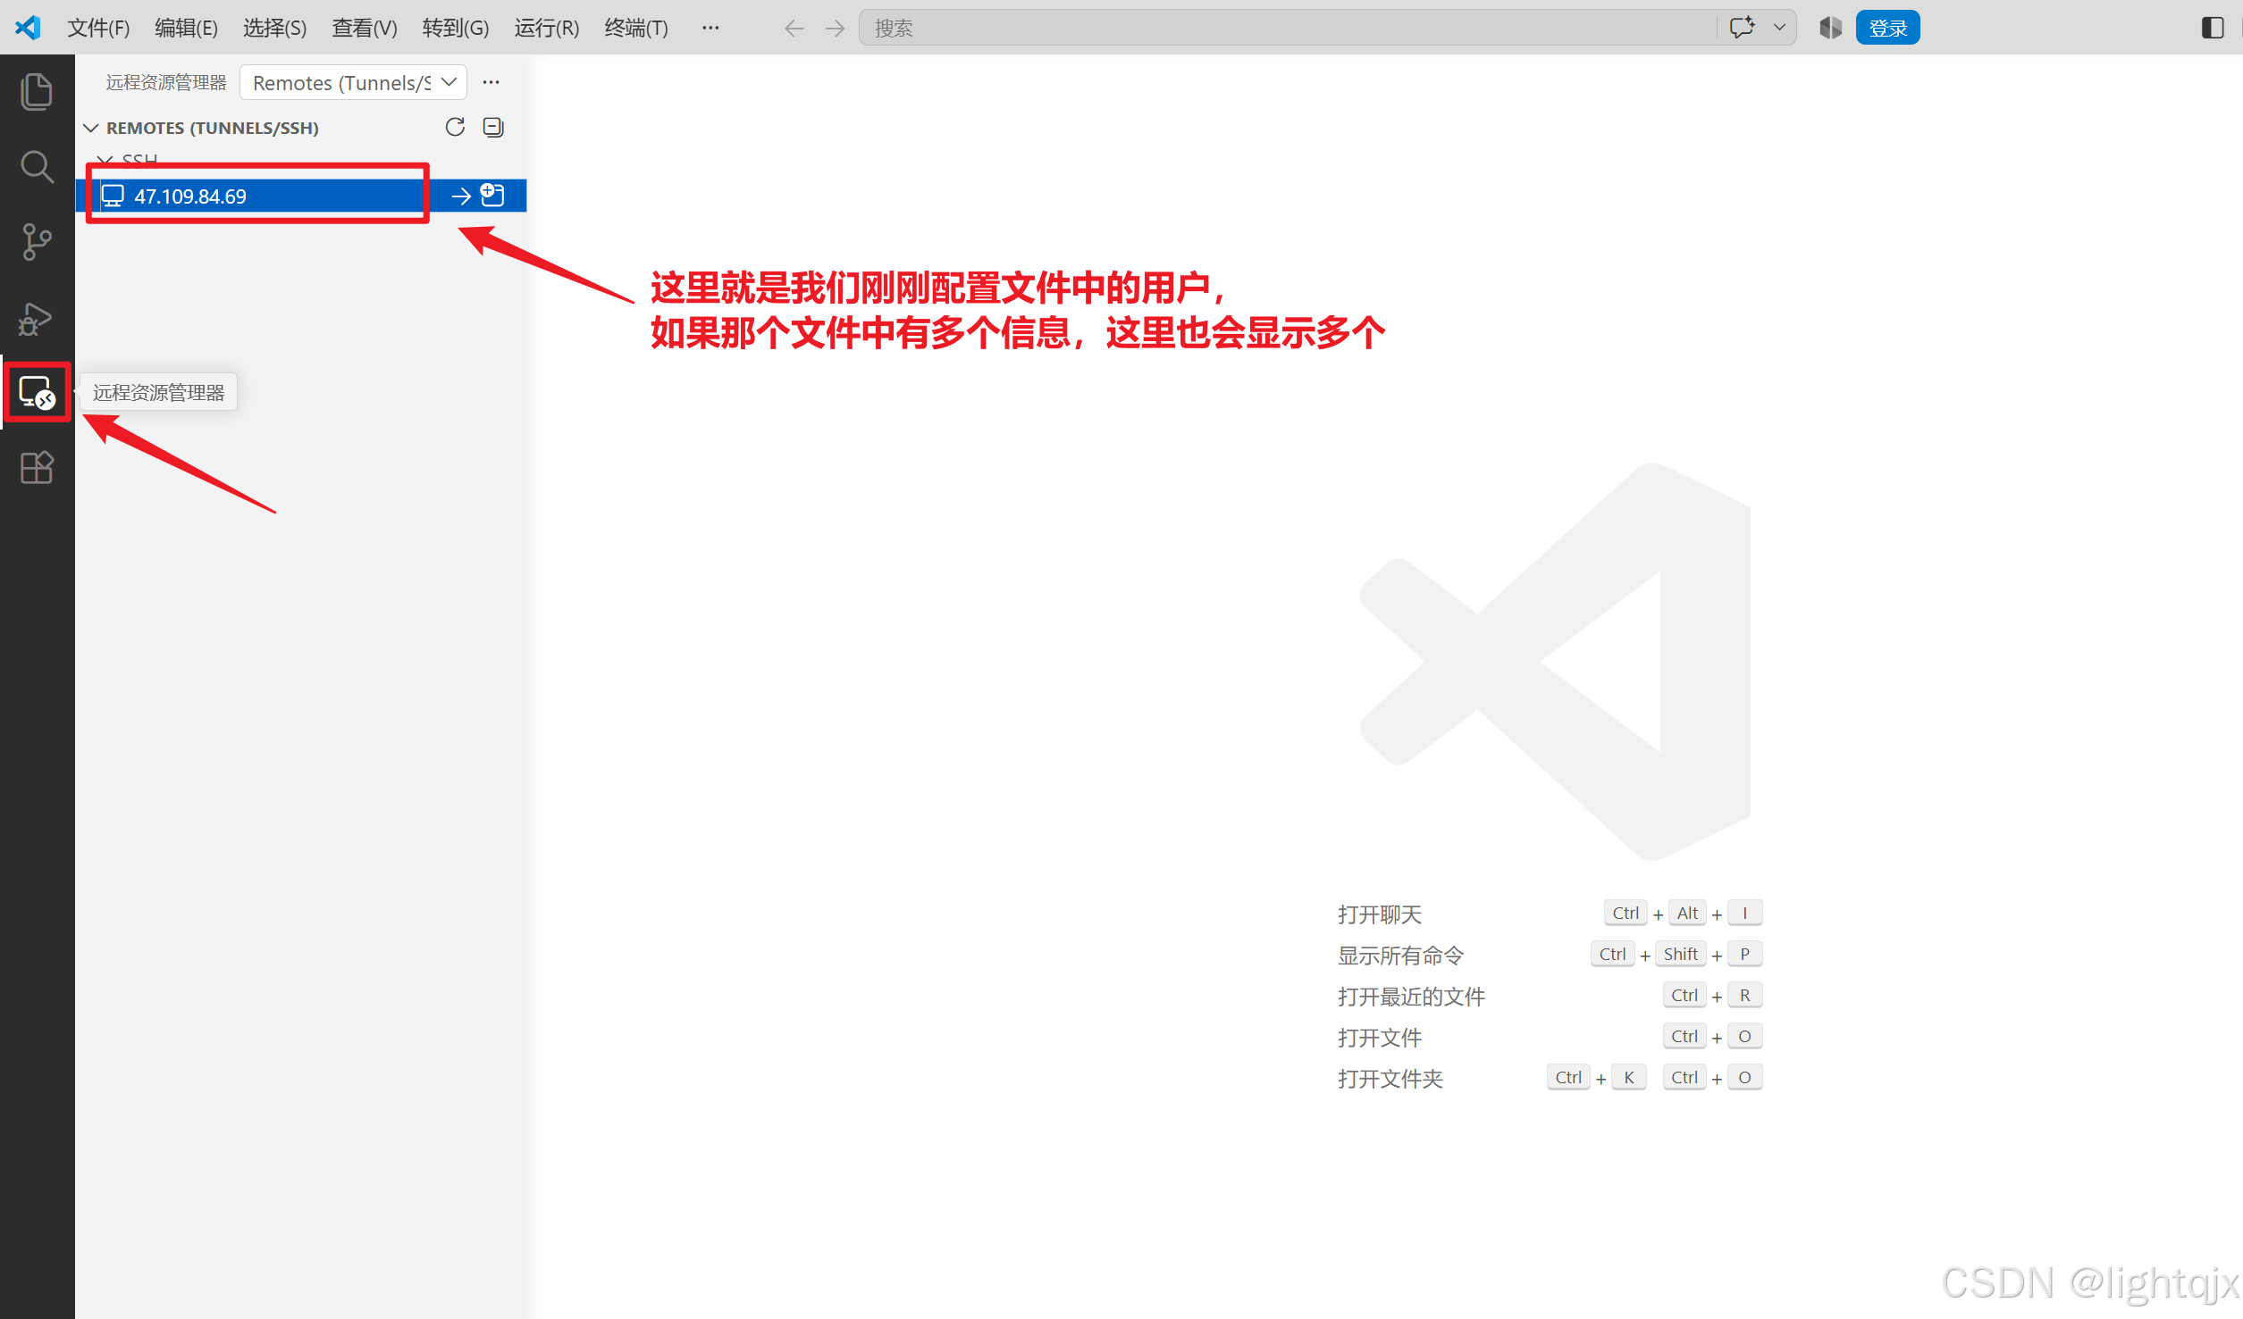Open the Explorer view in activity bar
This screenshot has width=2243, height=1319.
pyautogui.click(x=37, y=92)
